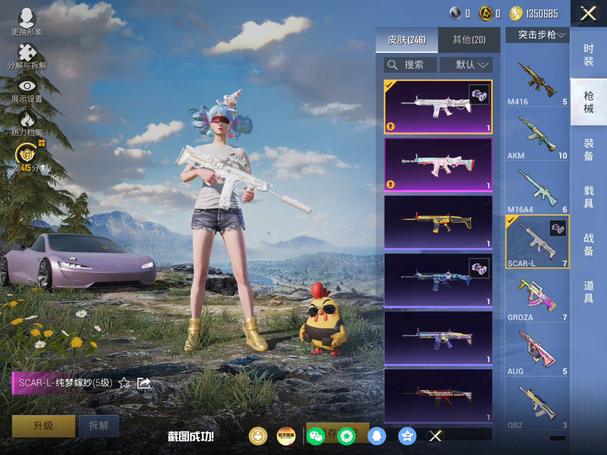Switch to the 其他(20) tab
The image size is (607, 455).
pos(469,40)
